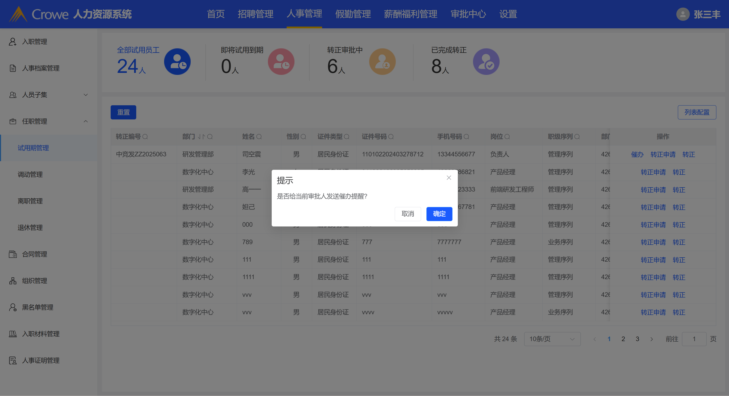
Task: Click sort arrows icon in 部门 column
Action: 201,137
